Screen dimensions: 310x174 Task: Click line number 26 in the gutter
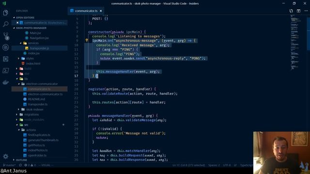(x=77, y=116)
